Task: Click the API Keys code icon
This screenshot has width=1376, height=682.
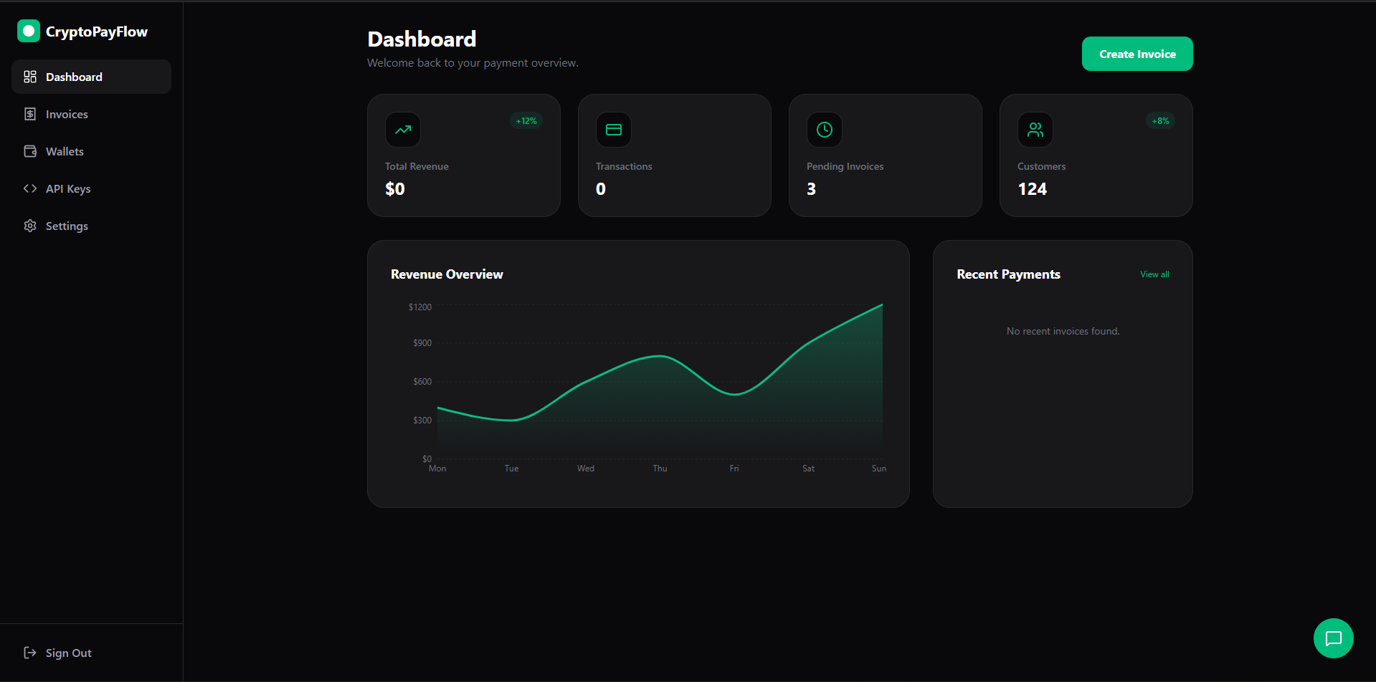Action: 29,188
